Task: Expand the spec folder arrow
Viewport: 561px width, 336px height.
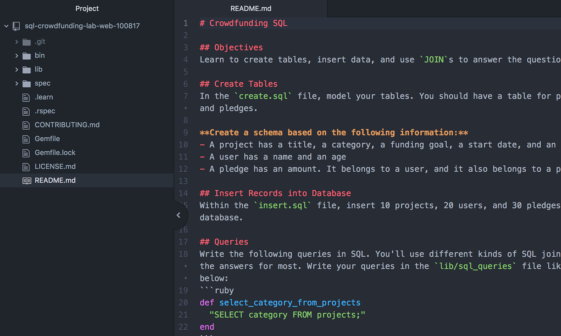Action: click(x=16, y=83)
